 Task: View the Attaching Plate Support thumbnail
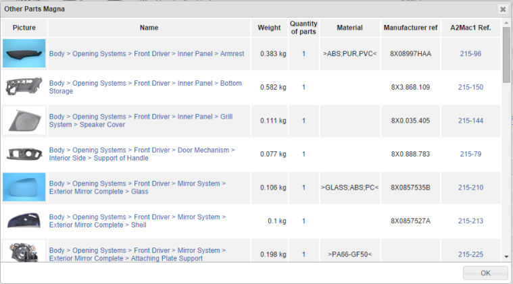pyautogui.click(x=24, y=251)
